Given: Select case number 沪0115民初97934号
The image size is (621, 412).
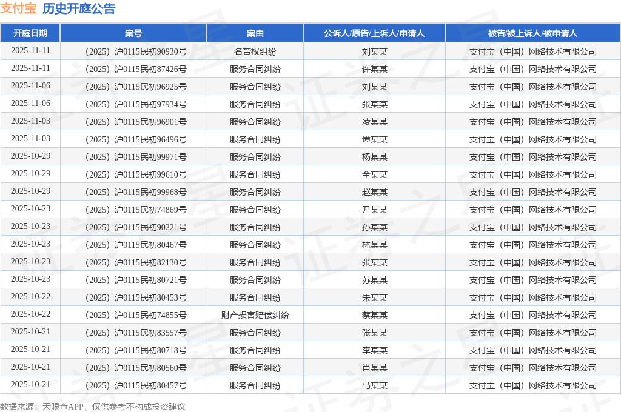Looking at the screenshot, I should [136, 104].
